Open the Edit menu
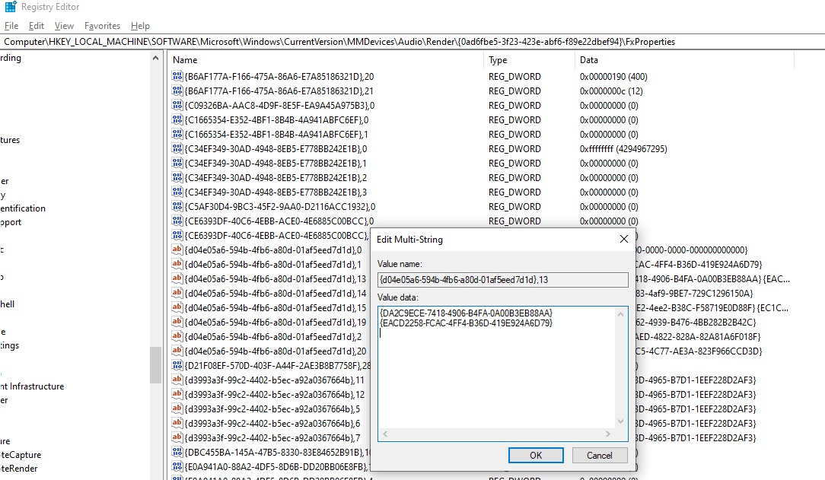The width and height of the screenshot is (825, 480). 37,26
